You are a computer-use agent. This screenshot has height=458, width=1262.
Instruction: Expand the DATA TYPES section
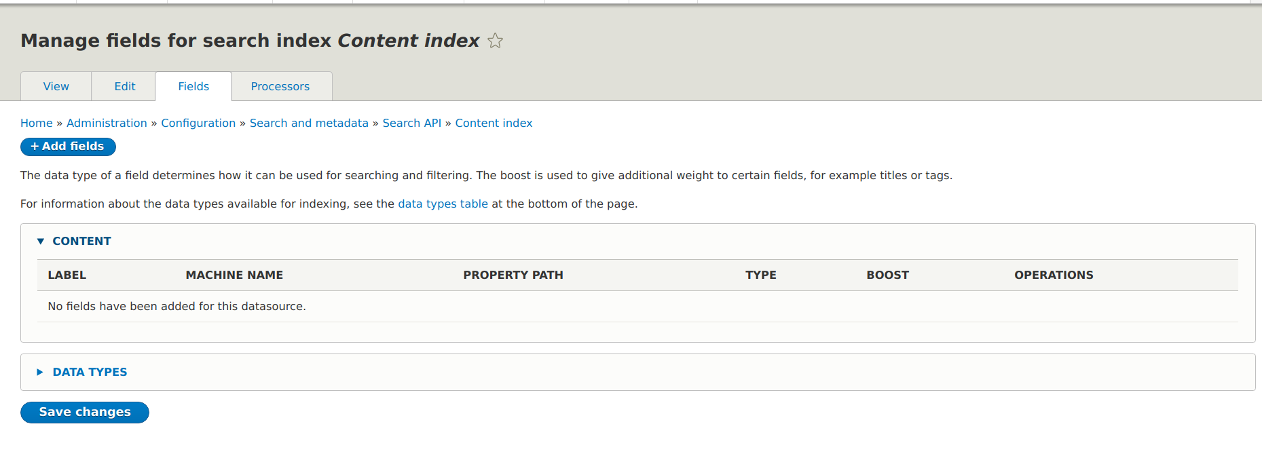[x=90, y=373]
